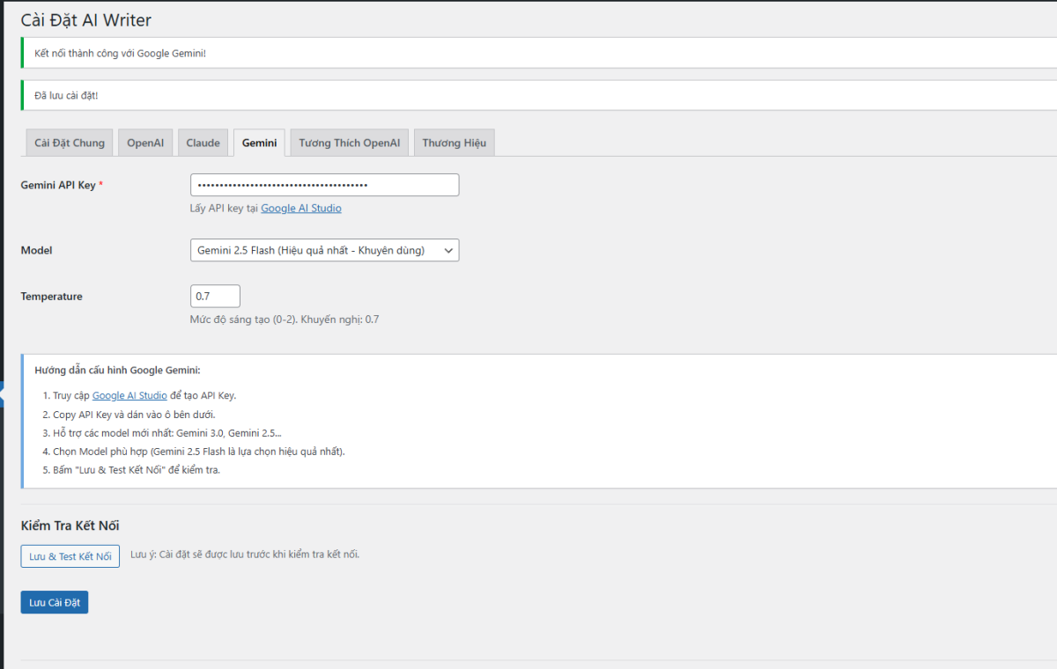This screenshot has height=669, width=1057.
Task: Click the active Gemini tab
Action: click(x=259, y=143)
